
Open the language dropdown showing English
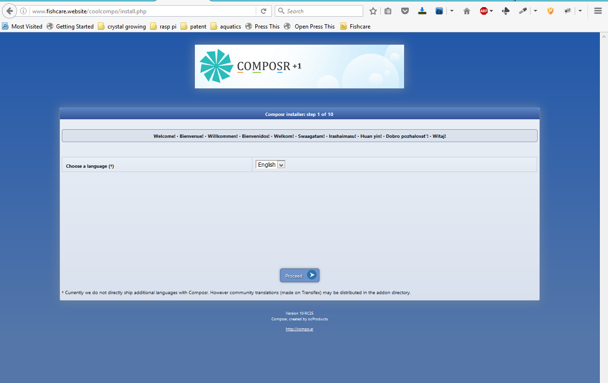click(x=270, y=164)
